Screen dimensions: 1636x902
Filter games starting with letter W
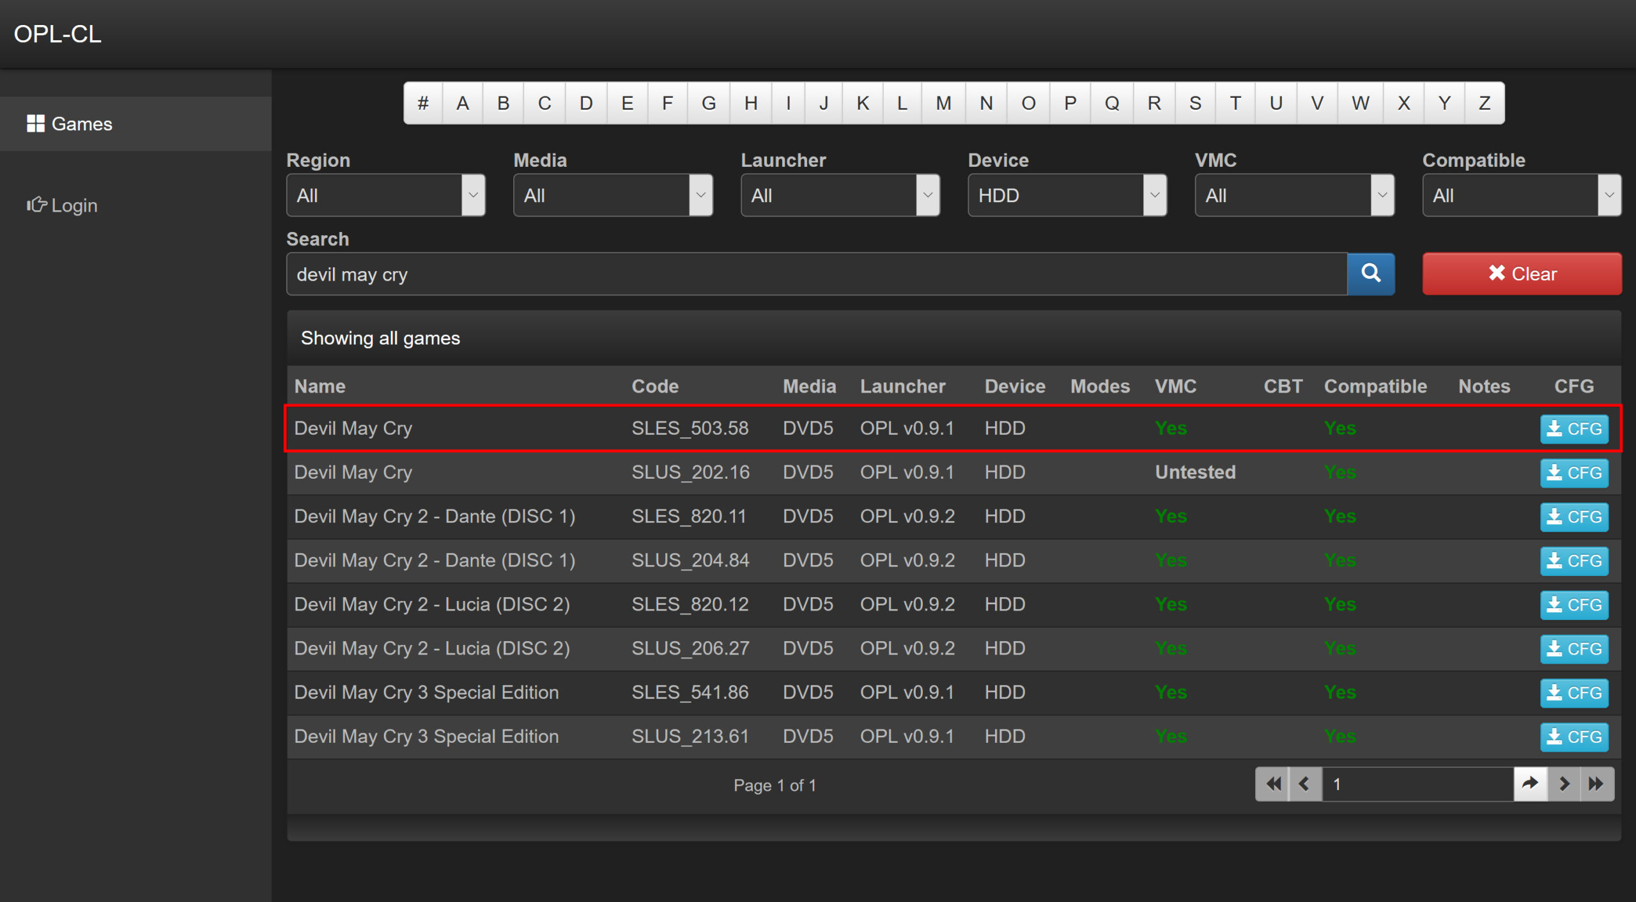(1361, 103)
